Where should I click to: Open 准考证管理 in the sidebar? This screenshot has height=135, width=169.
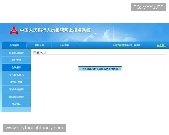(x=16, y=82)
